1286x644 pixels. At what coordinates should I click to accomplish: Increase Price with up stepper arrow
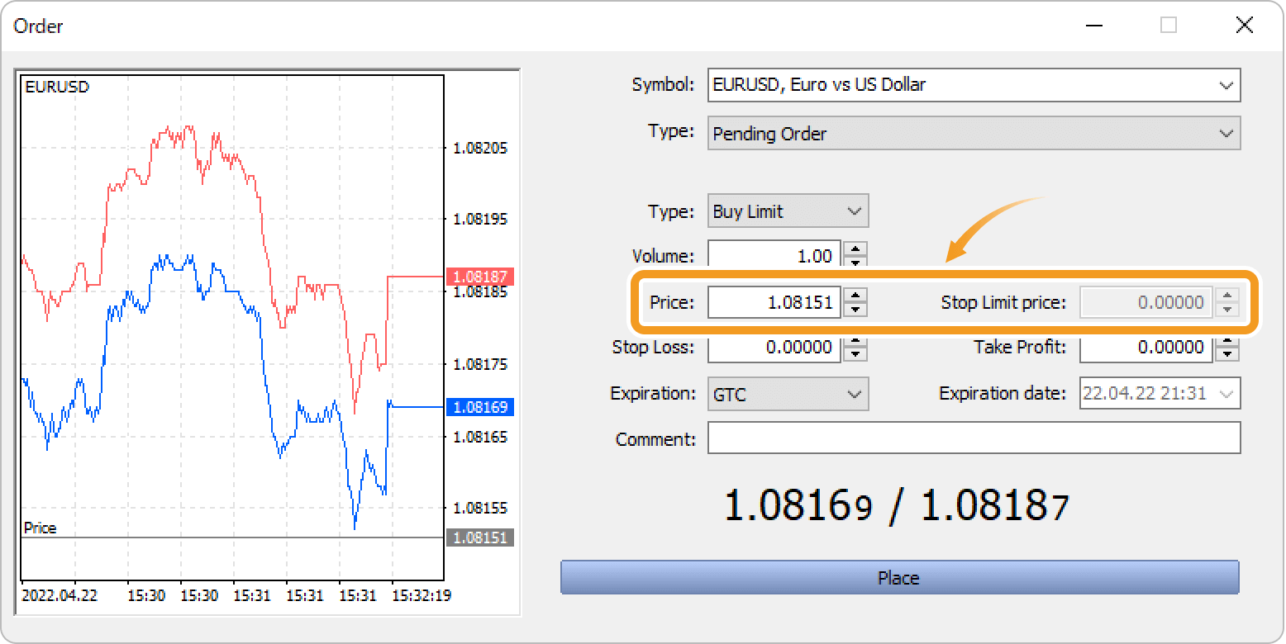(x=856, y=295)
